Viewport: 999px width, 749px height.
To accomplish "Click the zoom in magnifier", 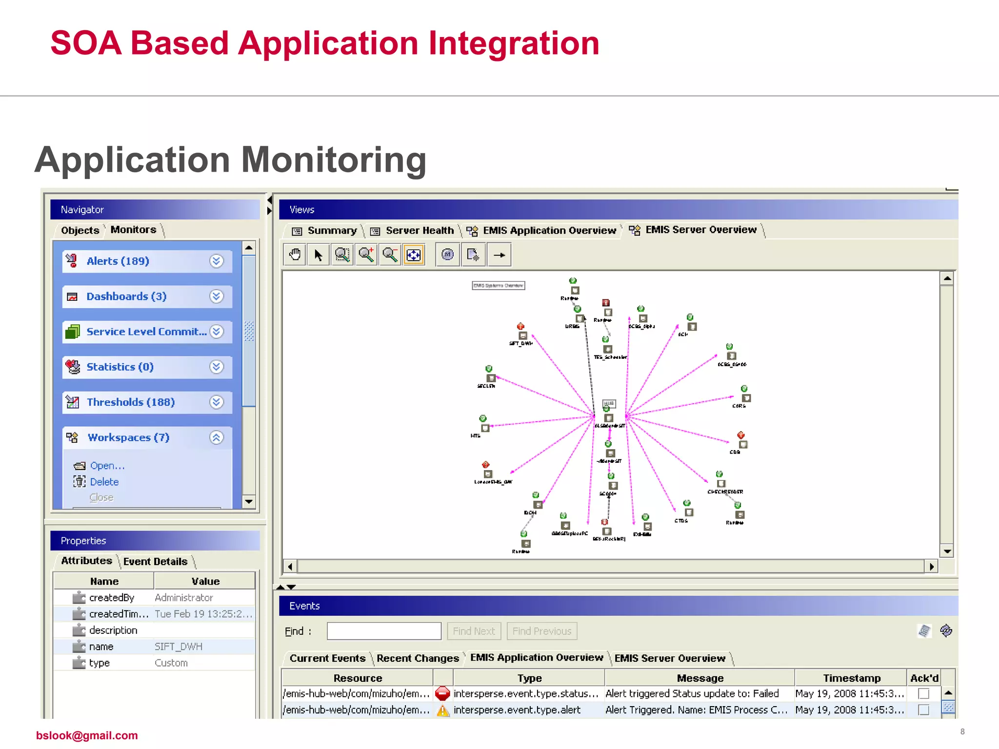I will click(366, 255).
